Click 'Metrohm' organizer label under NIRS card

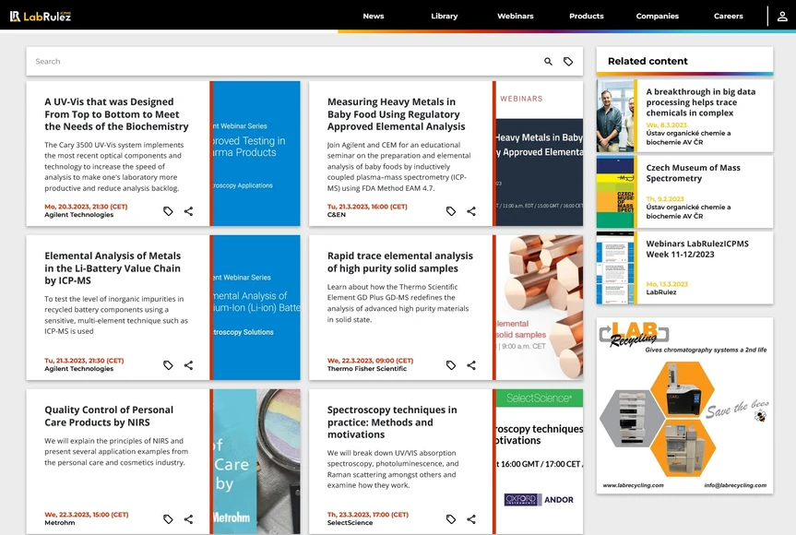coord(59,522)
